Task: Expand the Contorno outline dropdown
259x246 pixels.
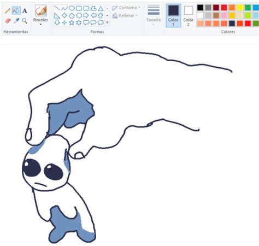Action: point(126,8)
